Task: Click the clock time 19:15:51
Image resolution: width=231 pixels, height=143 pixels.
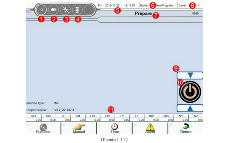Action: coord(129,5)
